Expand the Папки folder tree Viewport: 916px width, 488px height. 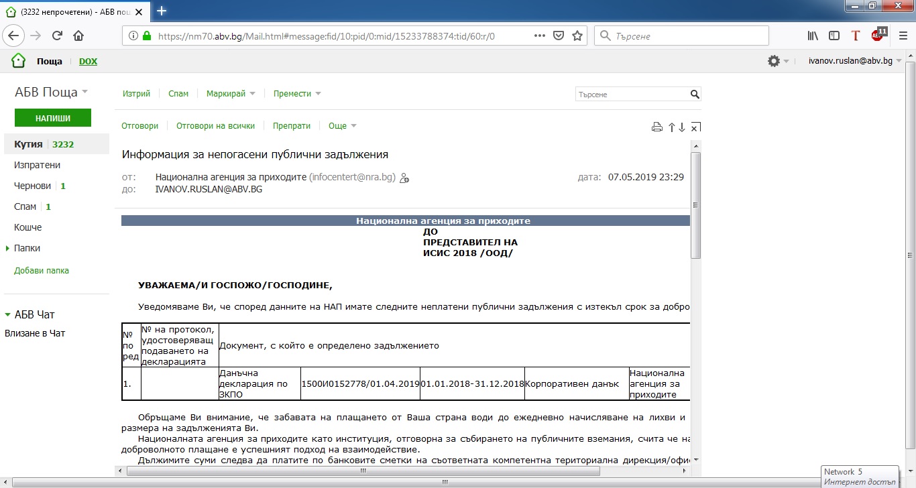(x=8, y=248)
